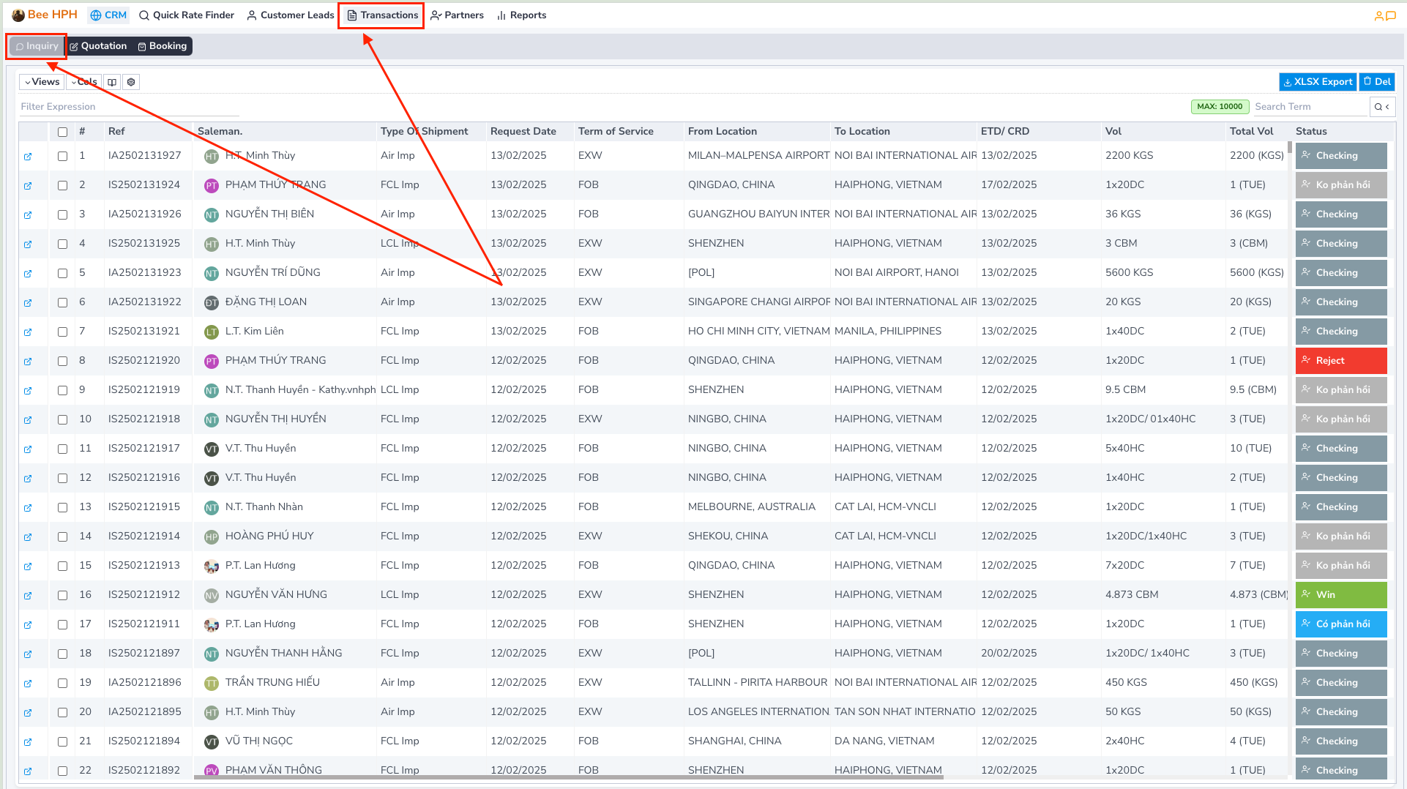The image size is (1407, 789).
Task: Expand the Cols dropdown
Action: click(84, 82)
